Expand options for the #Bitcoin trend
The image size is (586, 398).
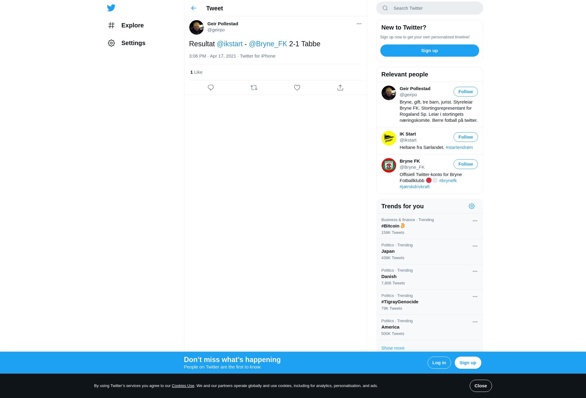[475, 221]
